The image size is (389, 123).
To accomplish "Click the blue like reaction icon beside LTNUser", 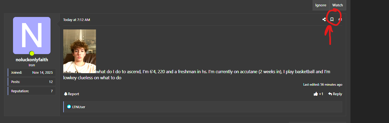I will [x=69, y=107].
